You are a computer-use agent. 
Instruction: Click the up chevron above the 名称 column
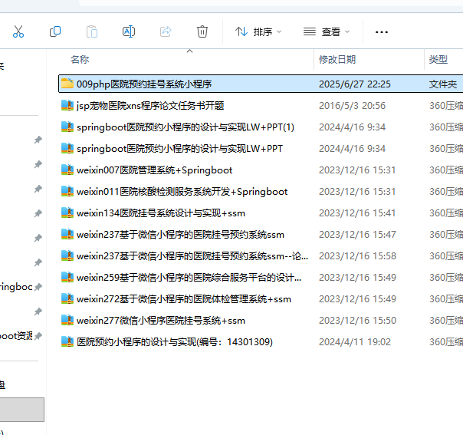[189, 51]
